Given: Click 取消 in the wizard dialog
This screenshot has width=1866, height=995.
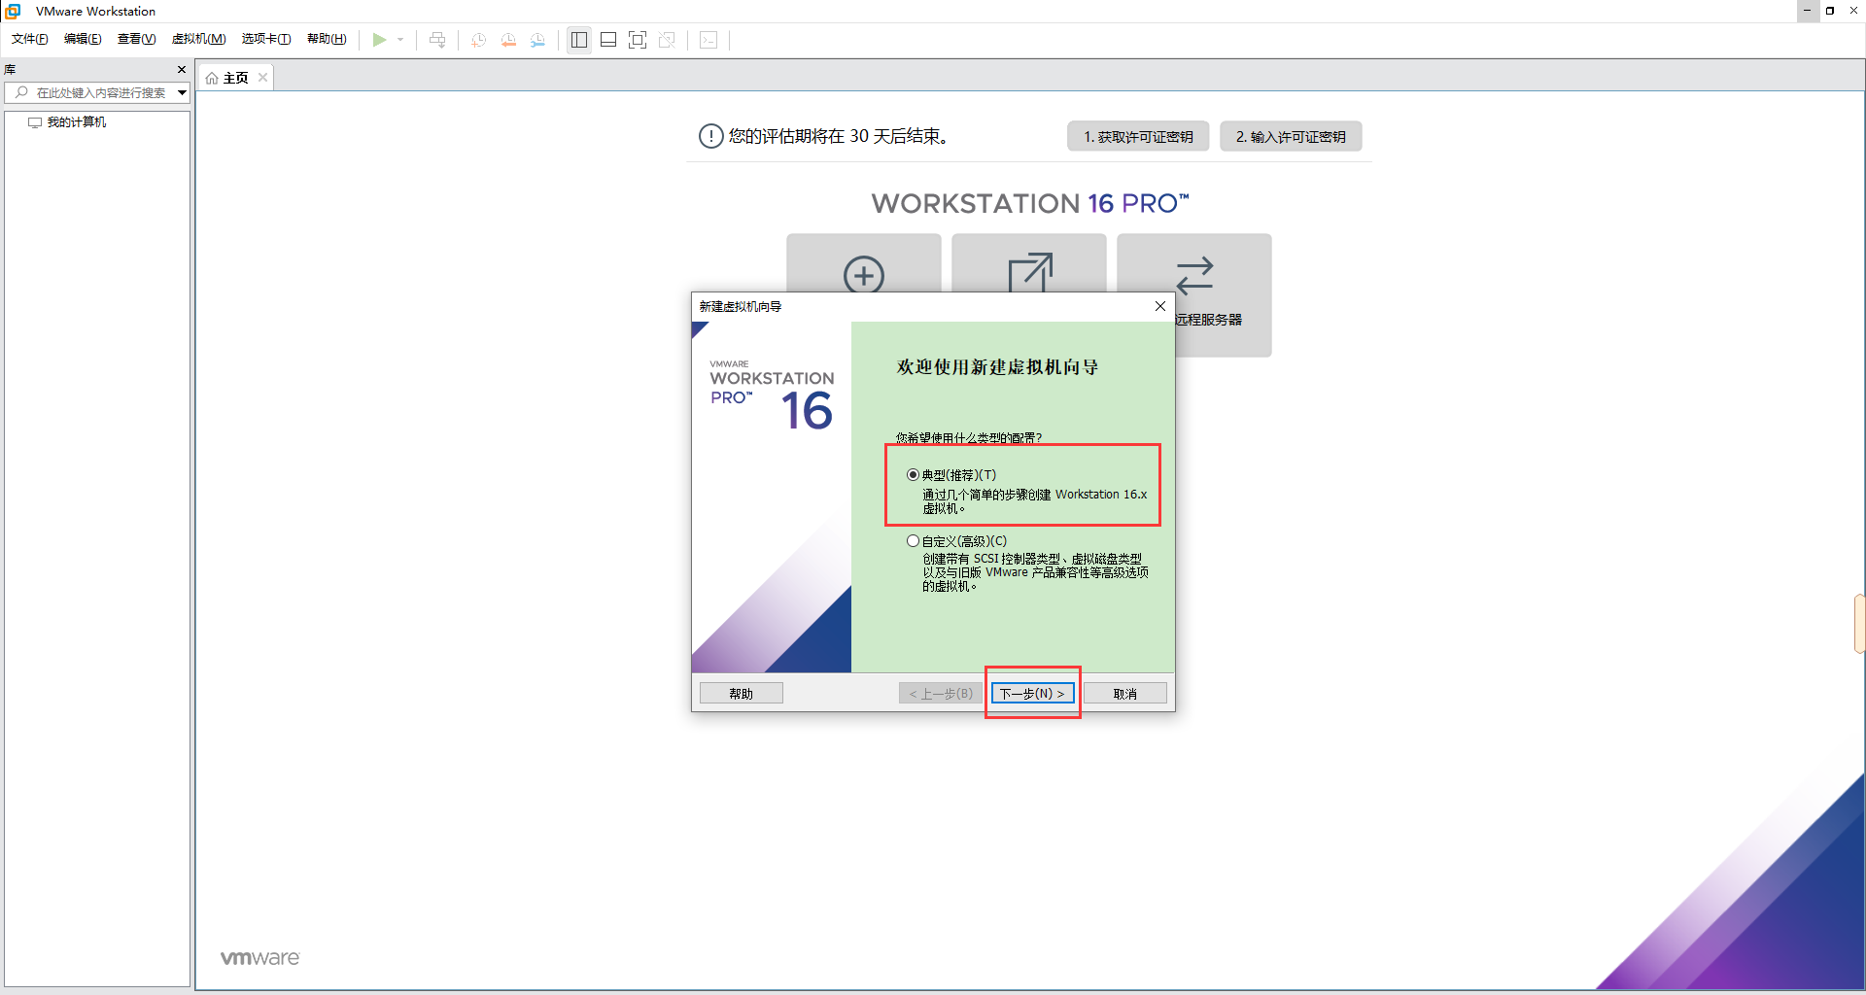Looking at the screenshot, I should coord(1125,694).
